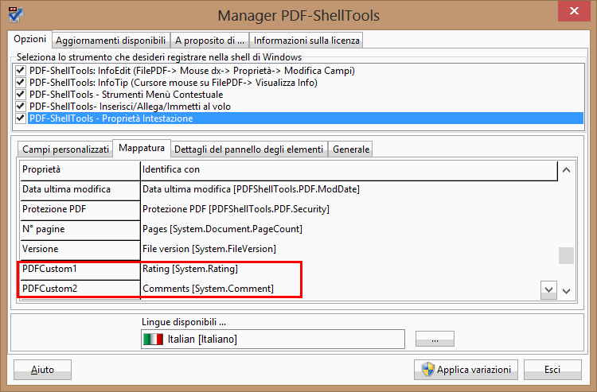Click the Aiuto button
The height and width of the screenshot is (392, 597).
tap(43, 370)
